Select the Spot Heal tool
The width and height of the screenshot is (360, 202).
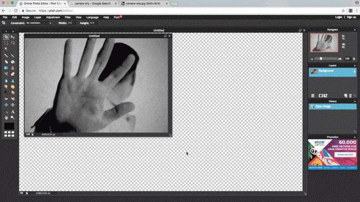pyautogui.click(x=13, y=99)
